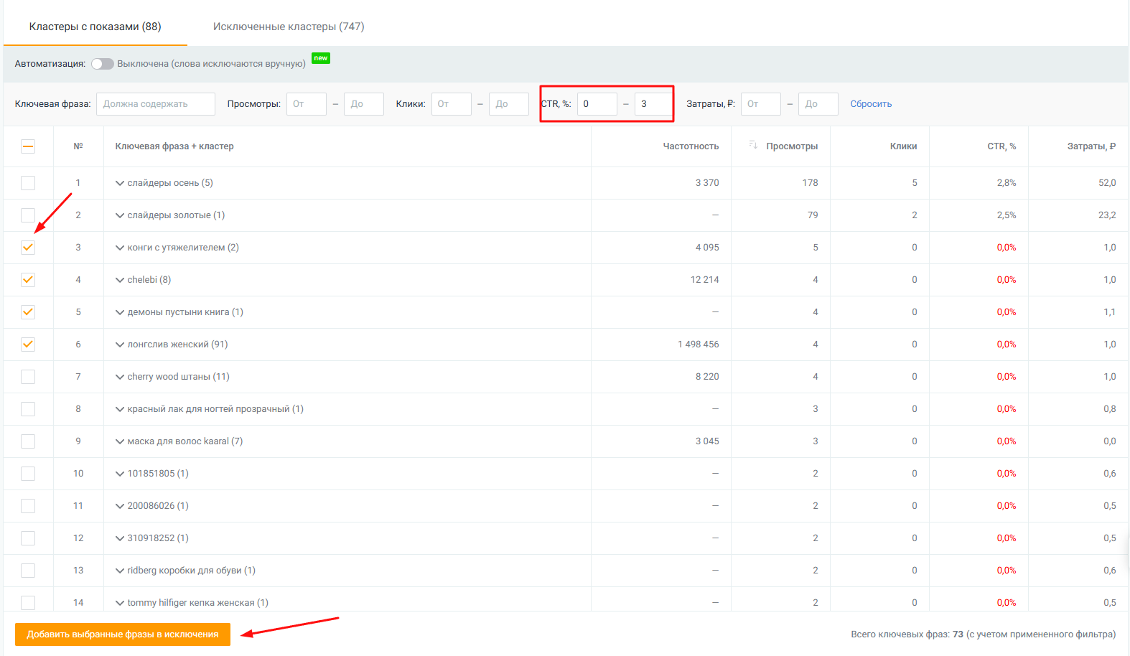The image size is (1130, 656).
Task: Click the select-all checkbox in table header
Action: [28, 146]
